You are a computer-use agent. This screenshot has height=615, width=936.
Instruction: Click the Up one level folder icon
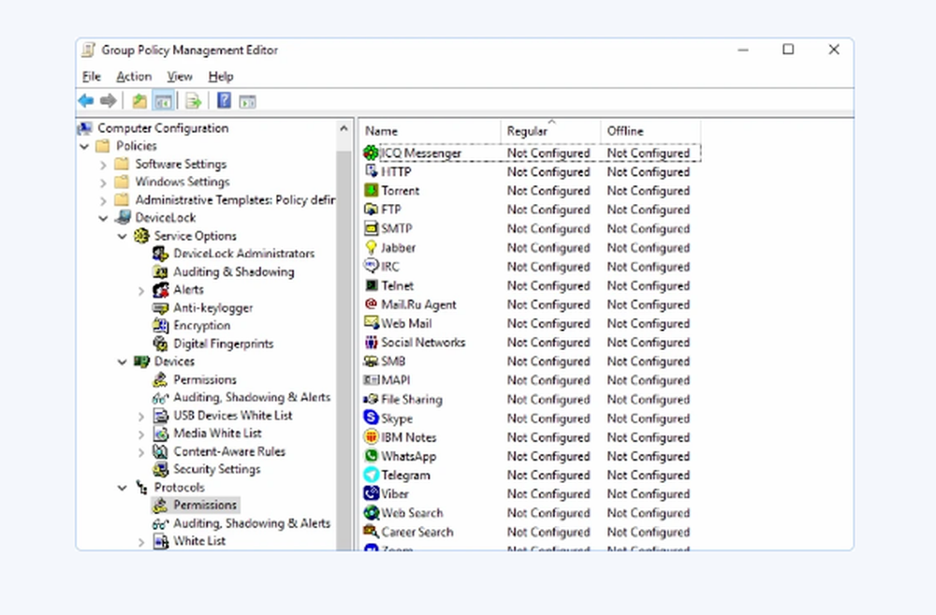[x=139, y=101]
